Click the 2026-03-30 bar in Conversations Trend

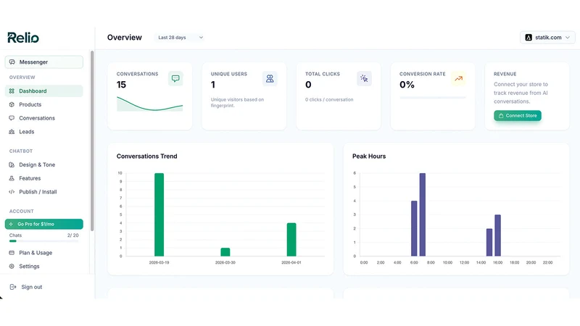(x=225, y=252)
